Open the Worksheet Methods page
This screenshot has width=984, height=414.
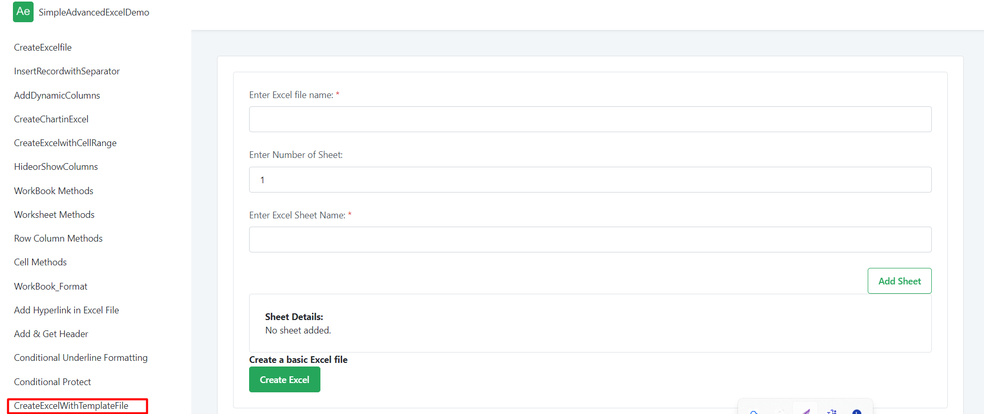click(x=54, y=215)
